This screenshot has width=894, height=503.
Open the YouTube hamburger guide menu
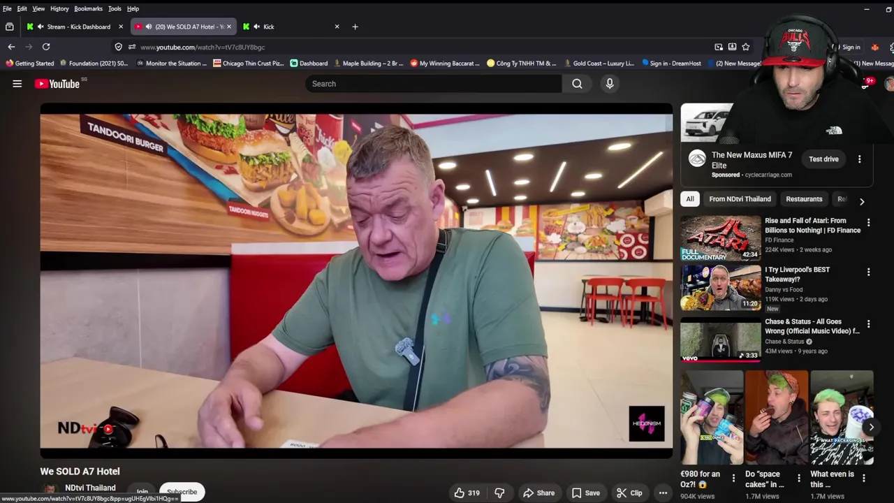click(17, 84)
